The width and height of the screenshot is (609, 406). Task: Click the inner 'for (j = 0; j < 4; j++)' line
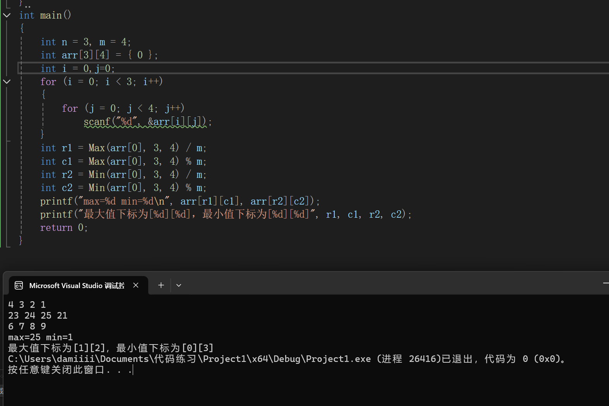pyautogui.click(x=123, y=108)
